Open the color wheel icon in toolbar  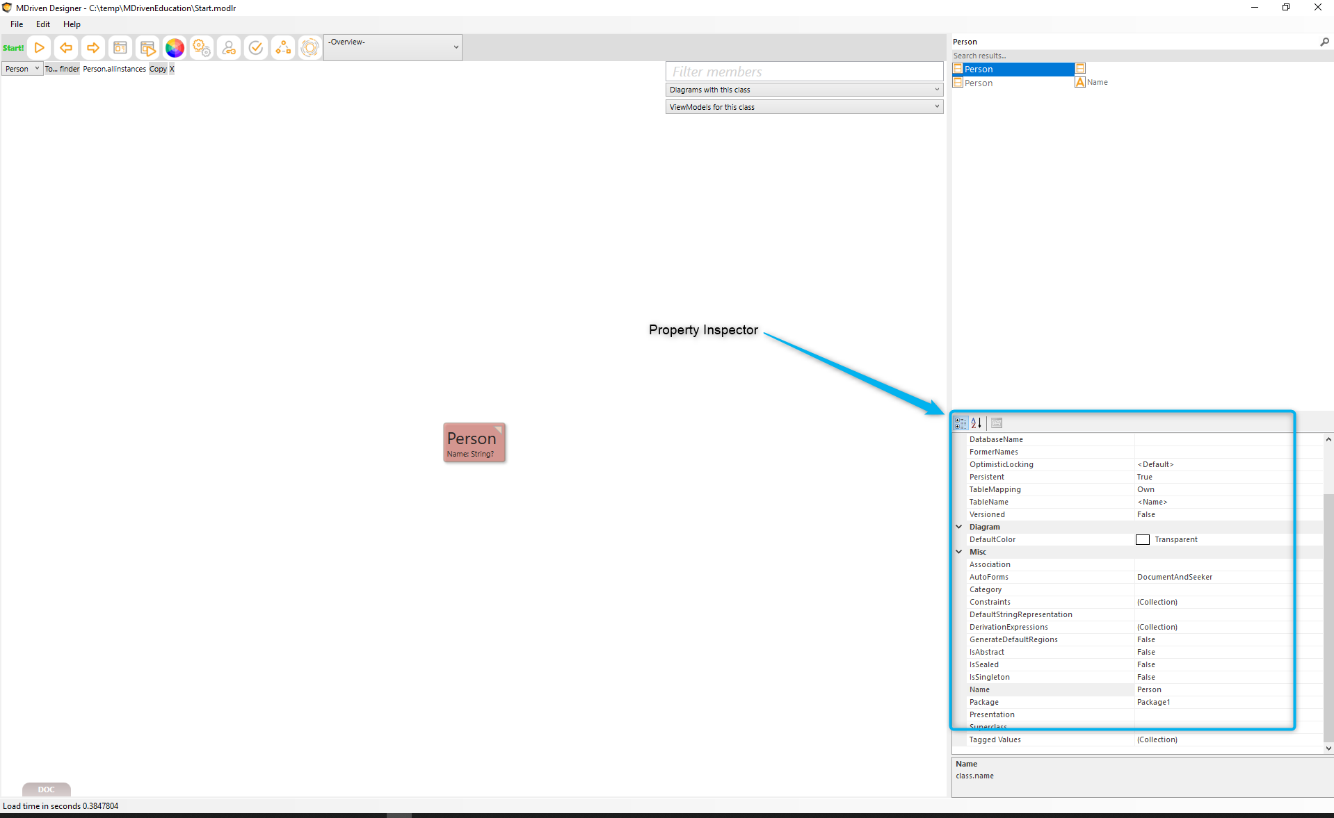175,48
